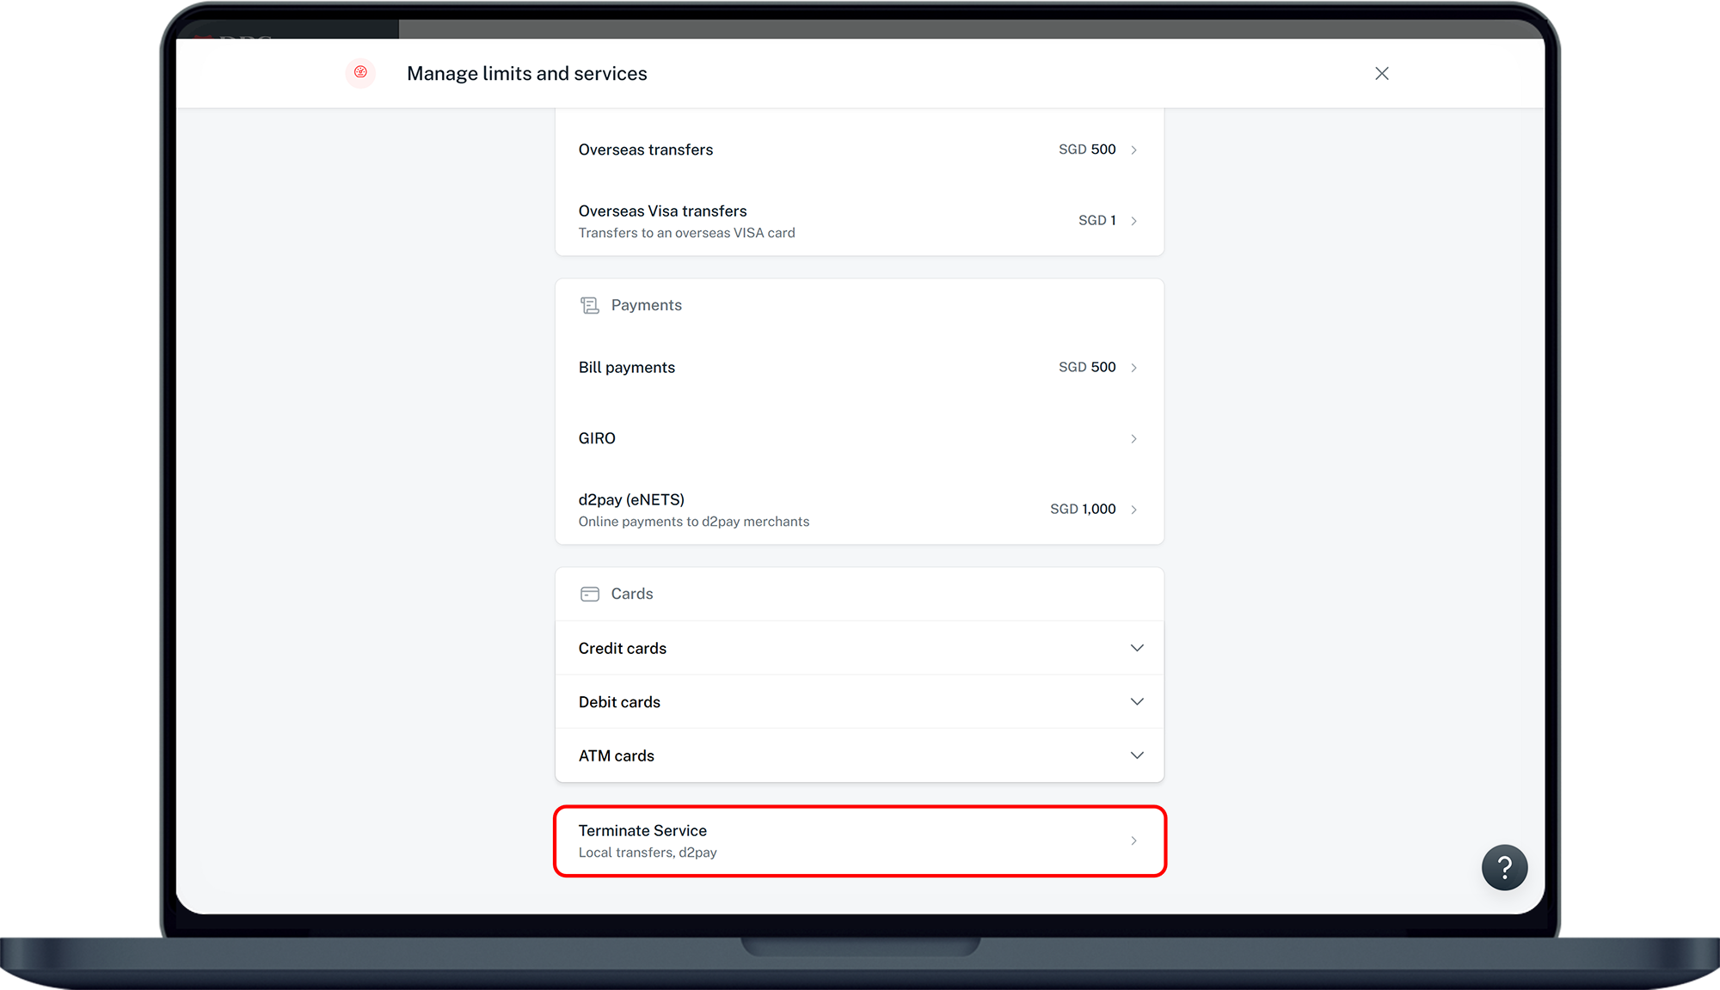Close the Manage limits and services dialog
Screen dimensions: 1720x990
(1381, 74)
